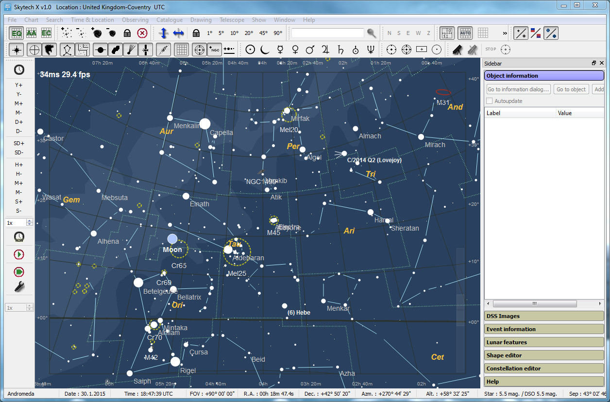Screen dimensions: 610x402
Task: Click the telescope connect icon
Action: pyautogui.click(x=457, y=50)
